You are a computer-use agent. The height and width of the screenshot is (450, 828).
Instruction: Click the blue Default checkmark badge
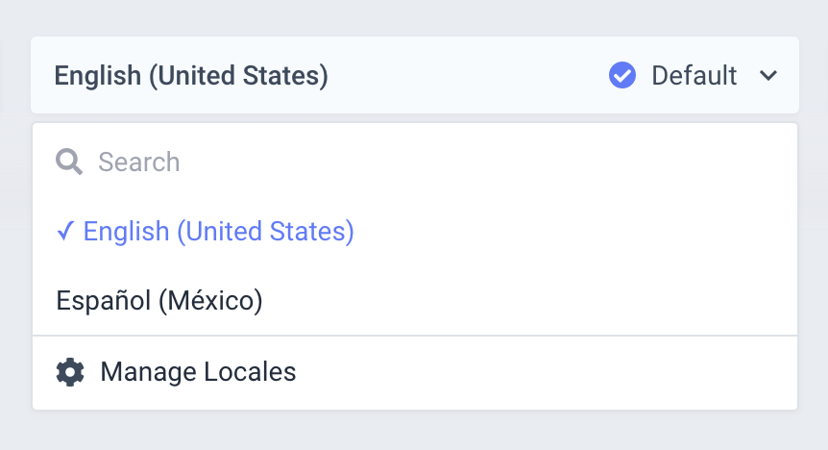[622, 75]
